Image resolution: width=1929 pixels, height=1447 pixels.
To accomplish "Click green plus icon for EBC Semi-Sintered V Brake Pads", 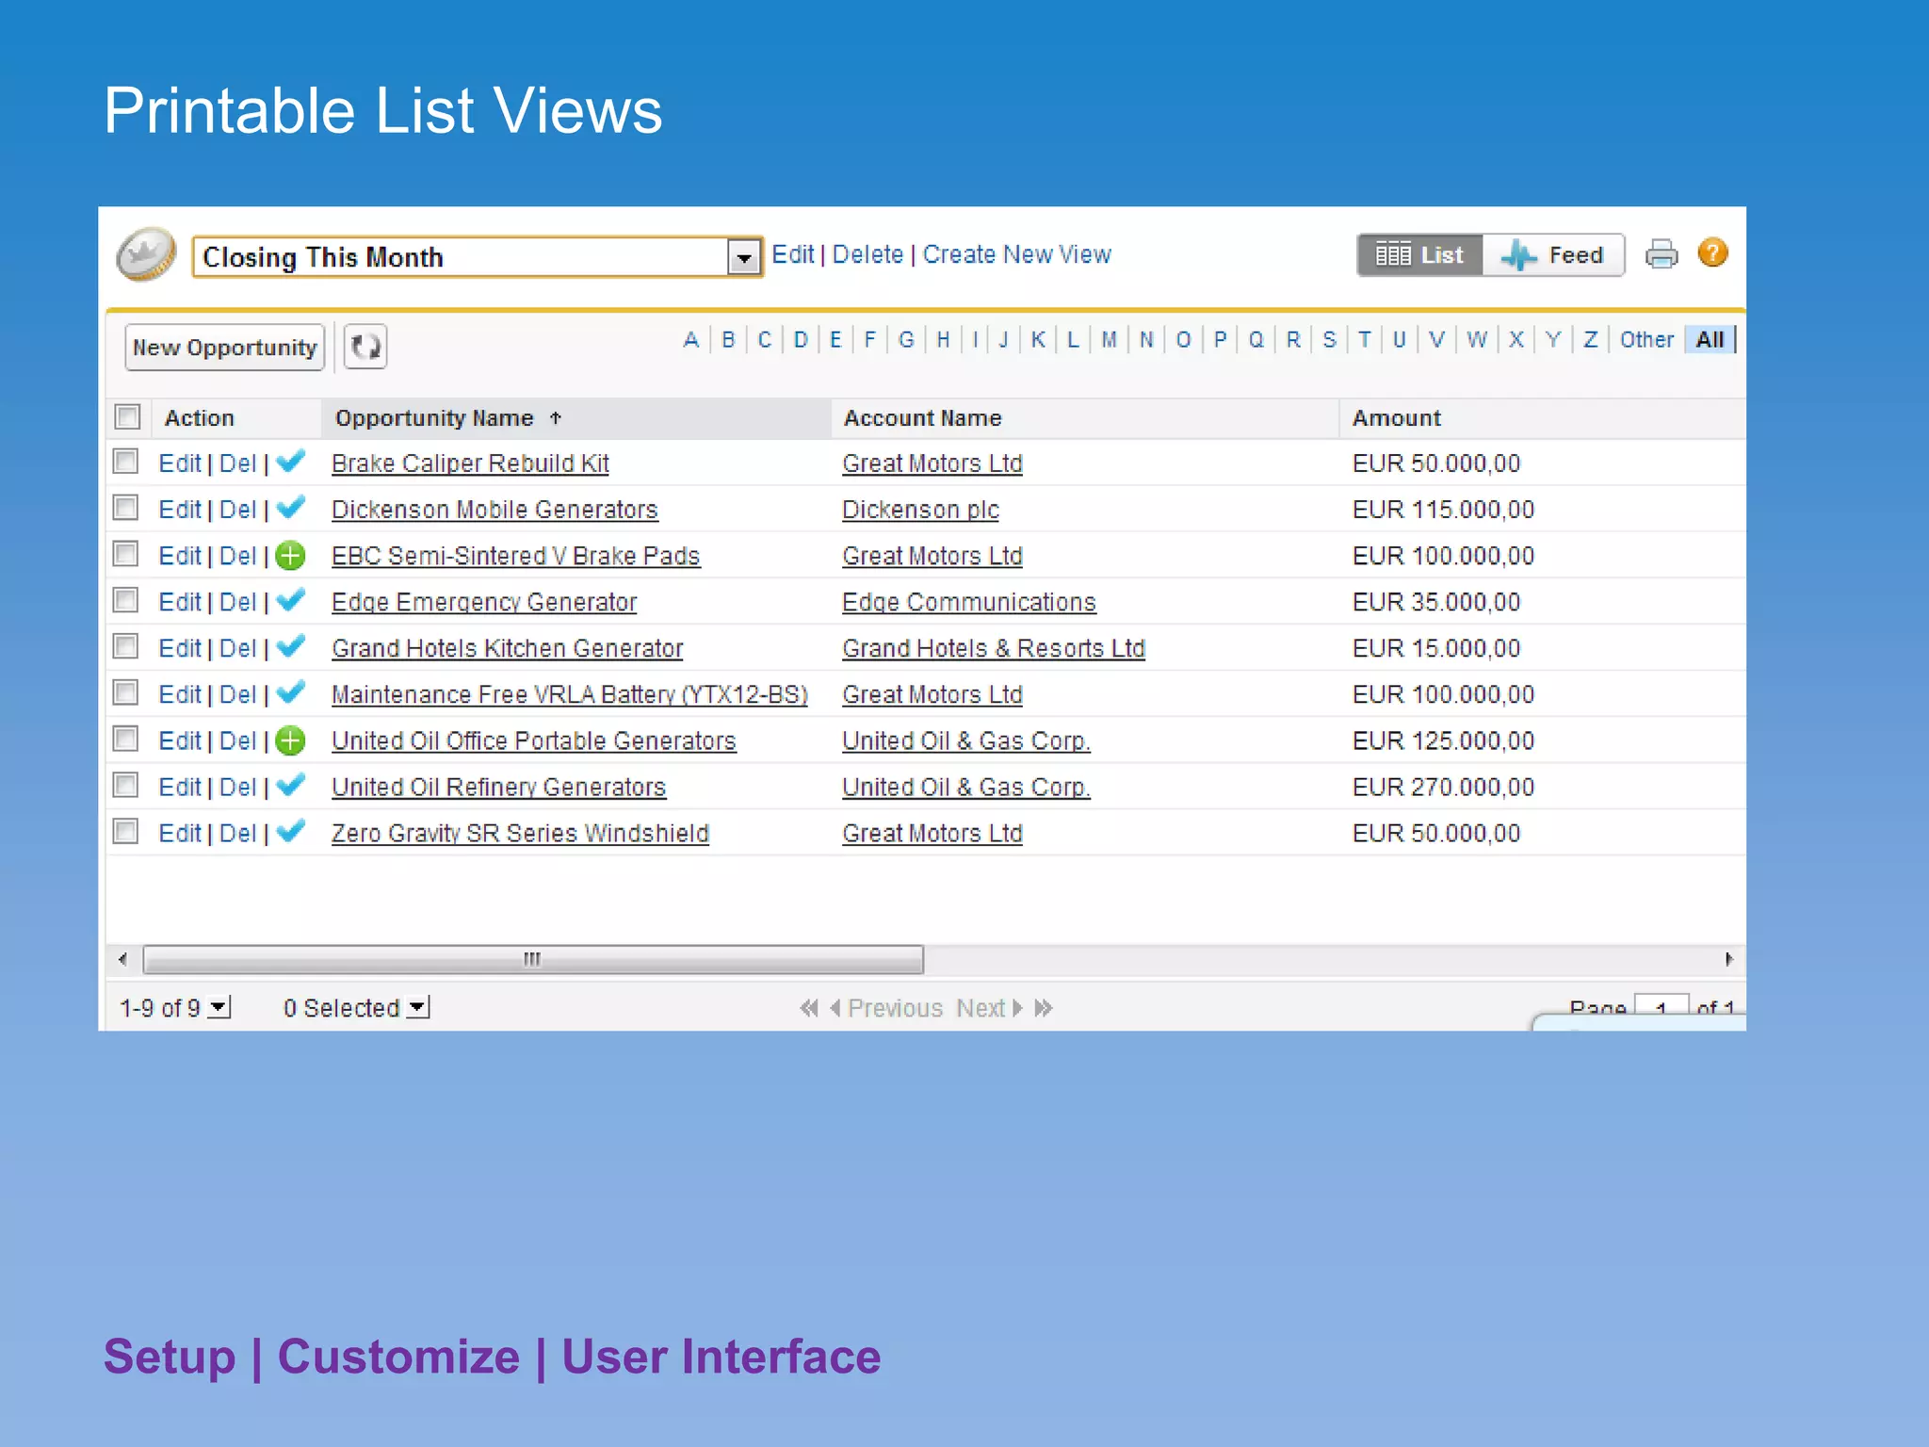I will tap(291, 556).
